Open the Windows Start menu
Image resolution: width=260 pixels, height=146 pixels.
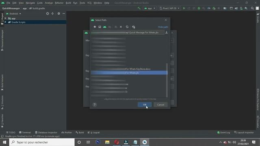click(x=4, y=142)
